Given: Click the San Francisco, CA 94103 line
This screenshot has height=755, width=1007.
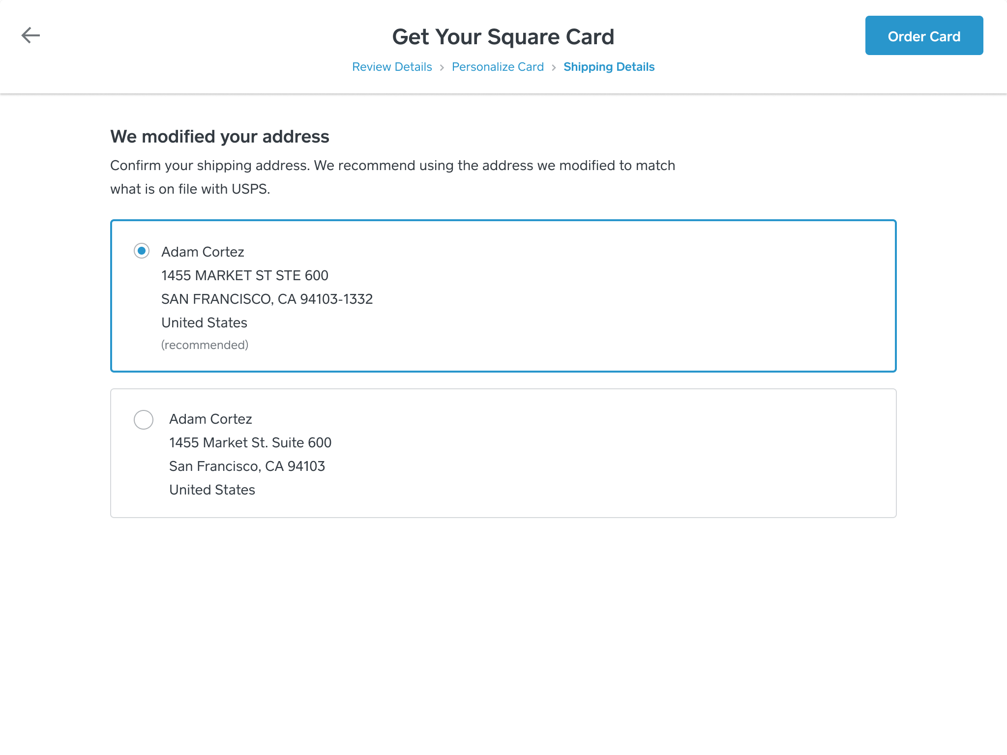Looking at the screenshot, I should (x=247, y=466).
